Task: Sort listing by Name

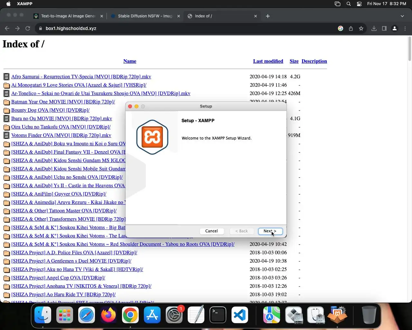Action: [130, 61]
